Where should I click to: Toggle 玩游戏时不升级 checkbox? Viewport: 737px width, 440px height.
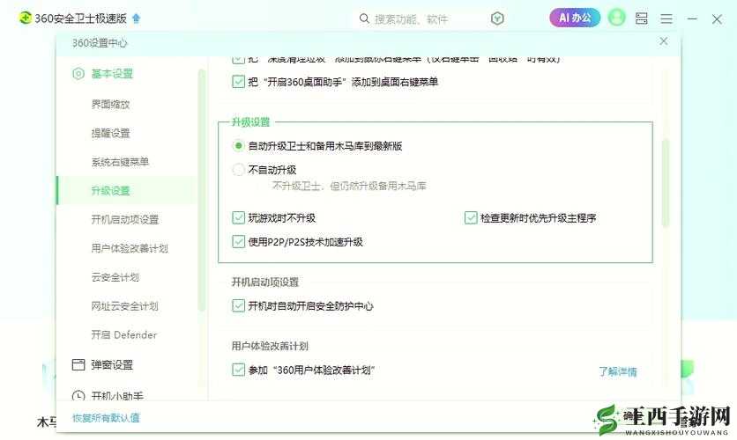[x=238, y=217]
